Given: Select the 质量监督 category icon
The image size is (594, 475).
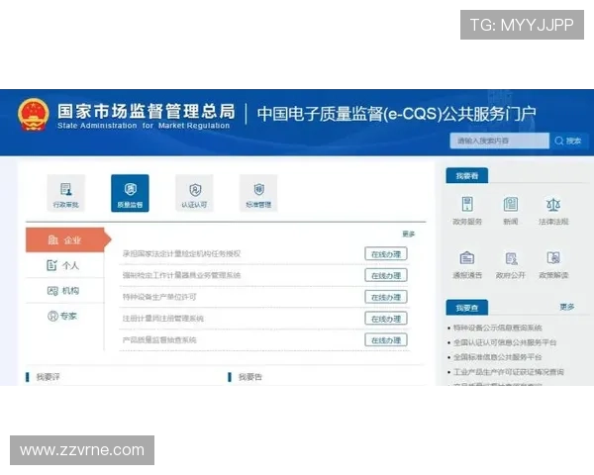Looking at the screenshot, I should pyautogui.click(x=130, y=193).
